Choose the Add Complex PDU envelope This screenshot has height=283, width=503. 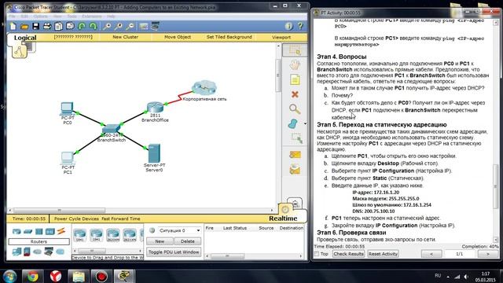(x=295, y=170)
